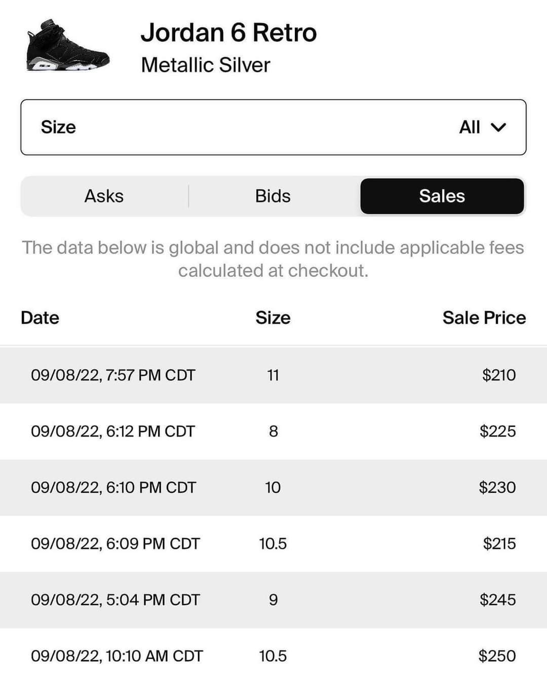The width and height of the screenshot is (547, 683).
Task: Click the $245 sale price
Action: tap(497, 600)
